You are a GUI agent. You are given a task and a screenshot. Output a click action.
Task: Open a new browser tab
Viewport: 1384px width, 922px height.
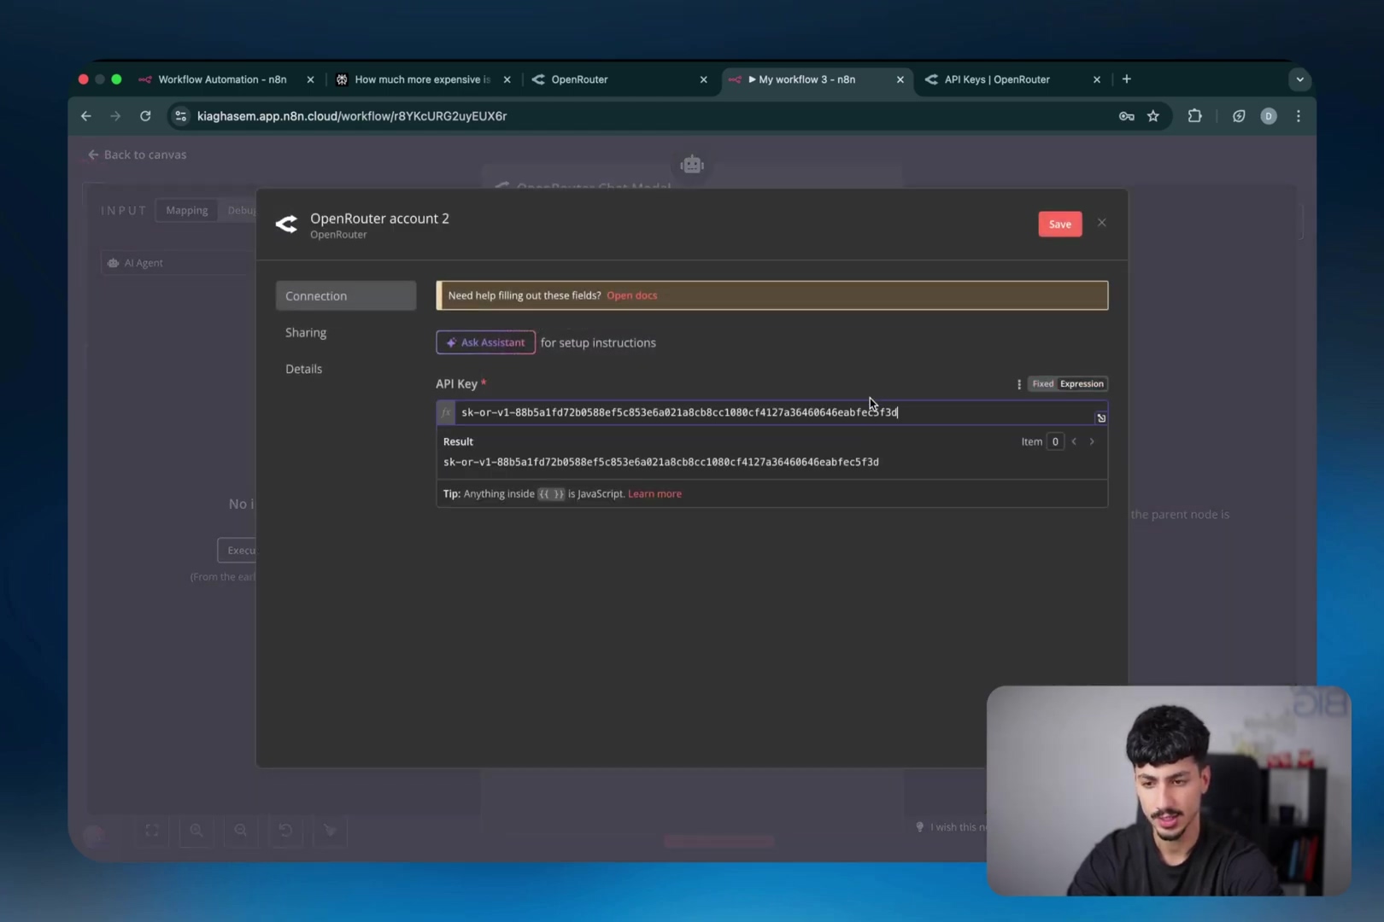[x=1127, y=79]
